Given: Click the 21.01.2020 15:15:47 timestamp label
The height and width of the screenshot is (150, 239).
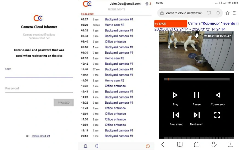Looking at the screenshot, I should [217, 36].
